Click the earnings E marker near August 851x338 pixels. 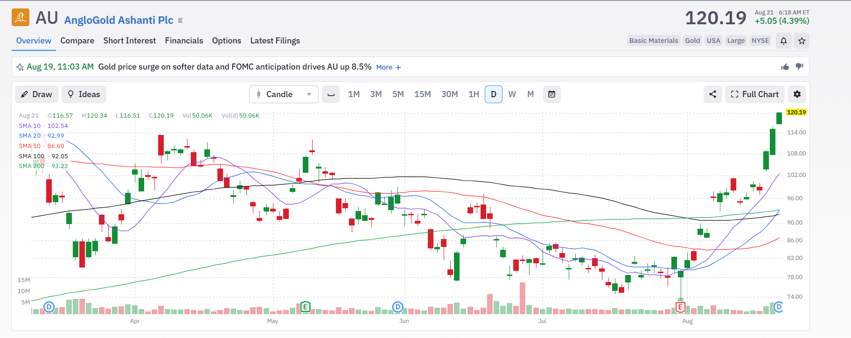[681, 307]
